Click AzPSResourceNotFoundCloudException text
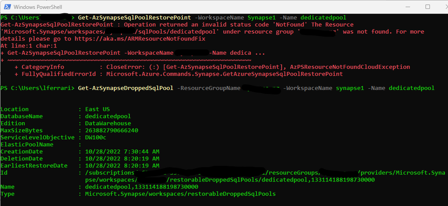Screen dimensions: 448x206 tap(350, 67)
